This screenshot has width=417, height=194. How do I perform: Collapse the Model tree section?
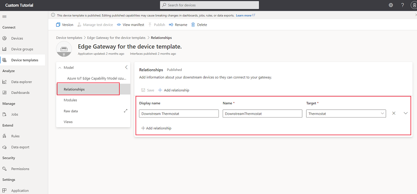coord(60,68)
